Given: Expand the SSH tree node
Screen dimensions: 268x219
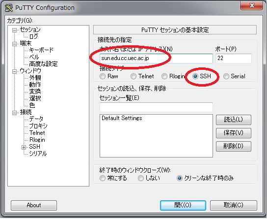Looking at the screenshot, I should pos(24,147).
